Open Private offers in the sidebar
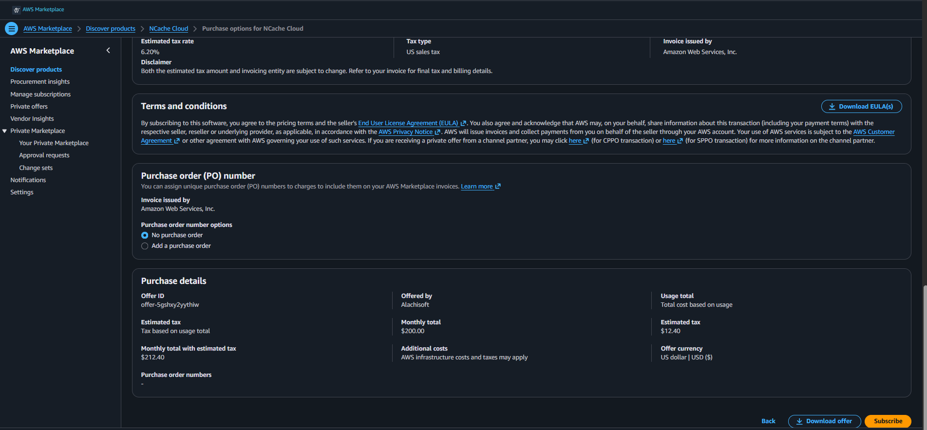Image resolution: width=927 pixels, height=430 pixels. point(29,107)
